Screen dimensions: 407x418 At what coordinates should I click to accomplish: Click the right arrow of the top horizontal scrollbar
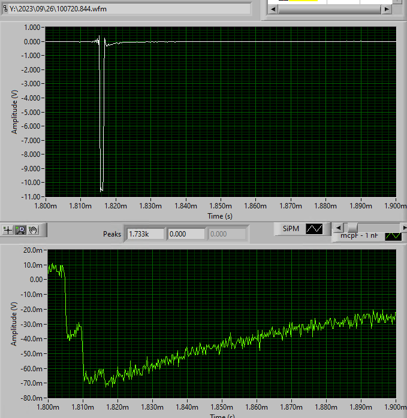[x=387, y=10]
